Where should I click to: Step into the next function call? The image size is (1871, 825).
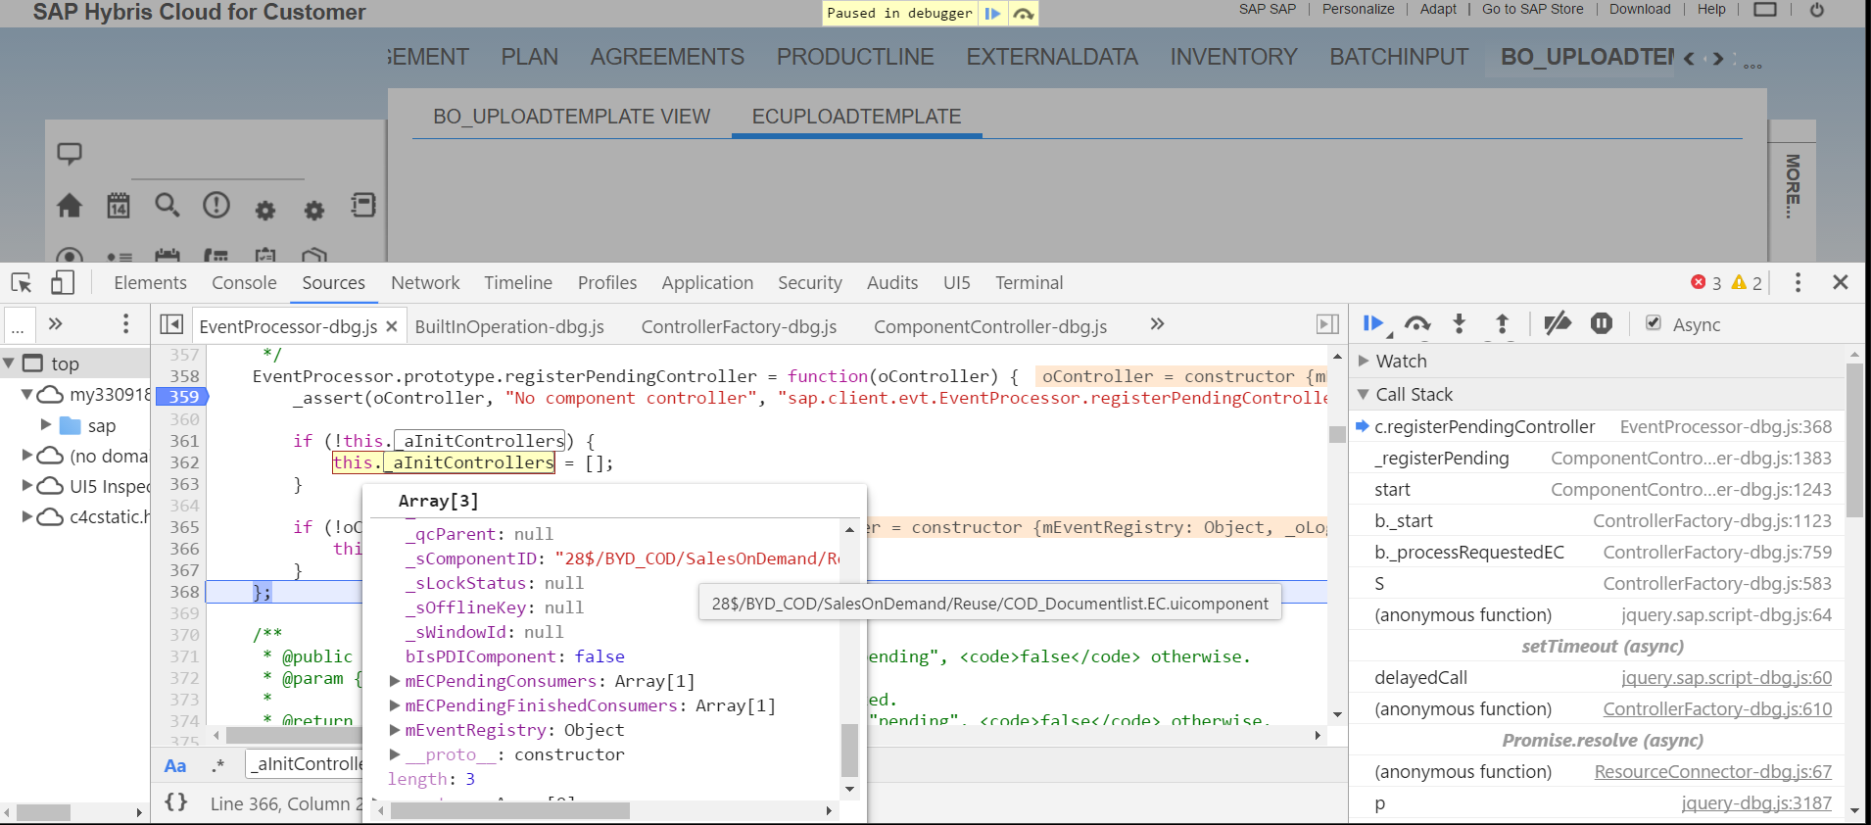(1460, 323)
